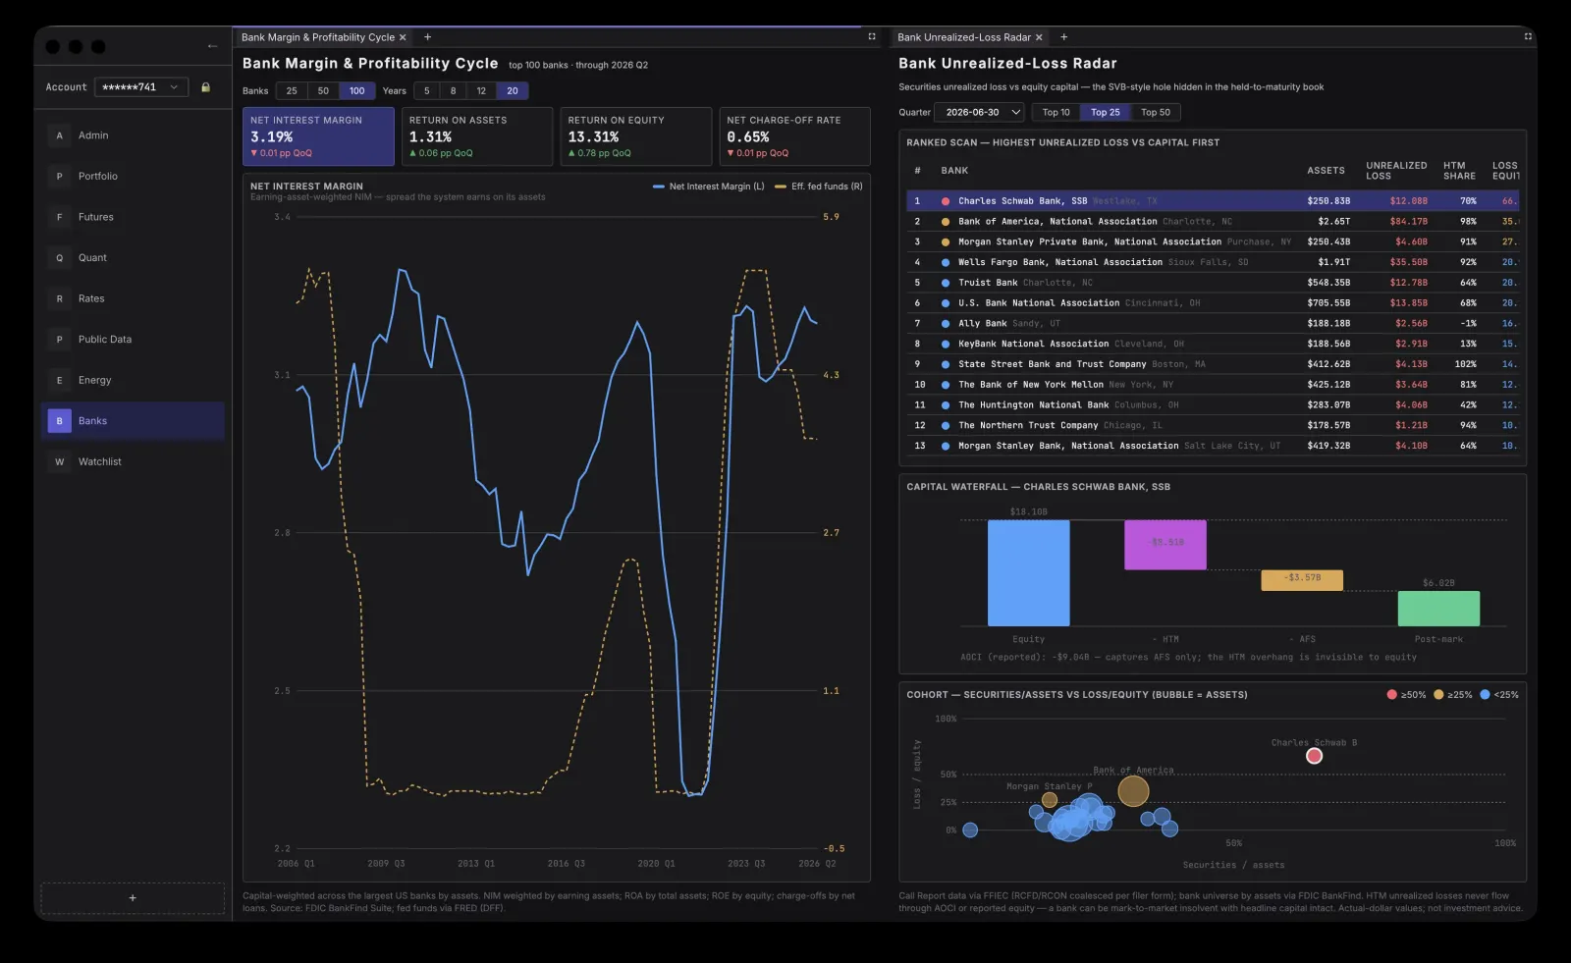
Task: Select Morgan Stanley Private Bank row
Action: (1213, 241)
